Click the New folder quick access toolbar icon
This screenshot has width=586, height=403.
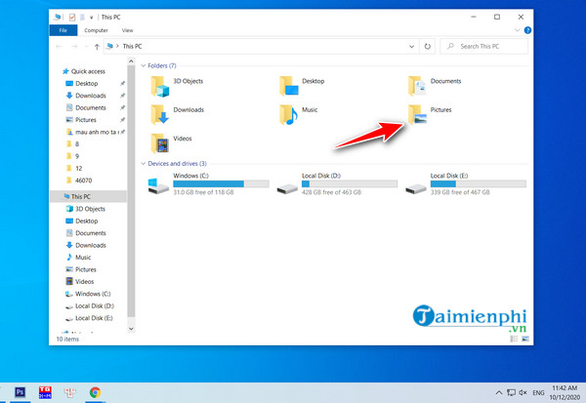tap(82, 18)
